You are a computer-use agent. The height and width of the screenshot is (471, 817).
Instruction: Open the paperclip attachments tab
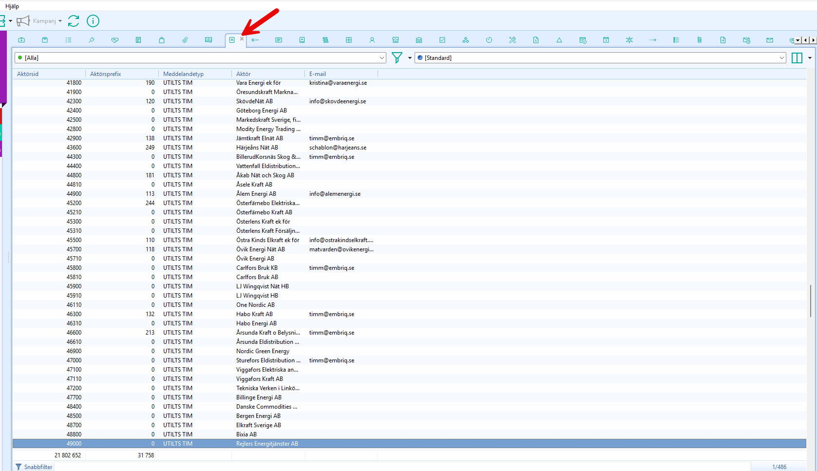pos(185,40)
